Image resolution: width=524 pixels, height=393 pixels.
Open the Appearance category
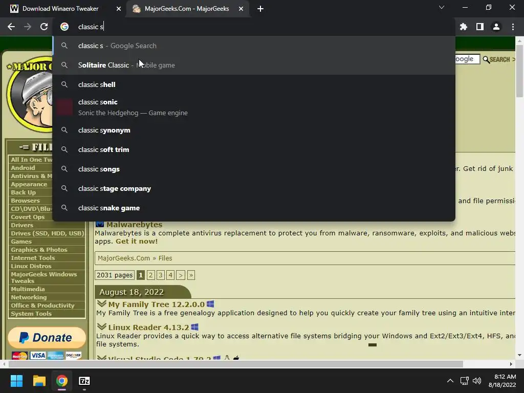tap(29, 184)
